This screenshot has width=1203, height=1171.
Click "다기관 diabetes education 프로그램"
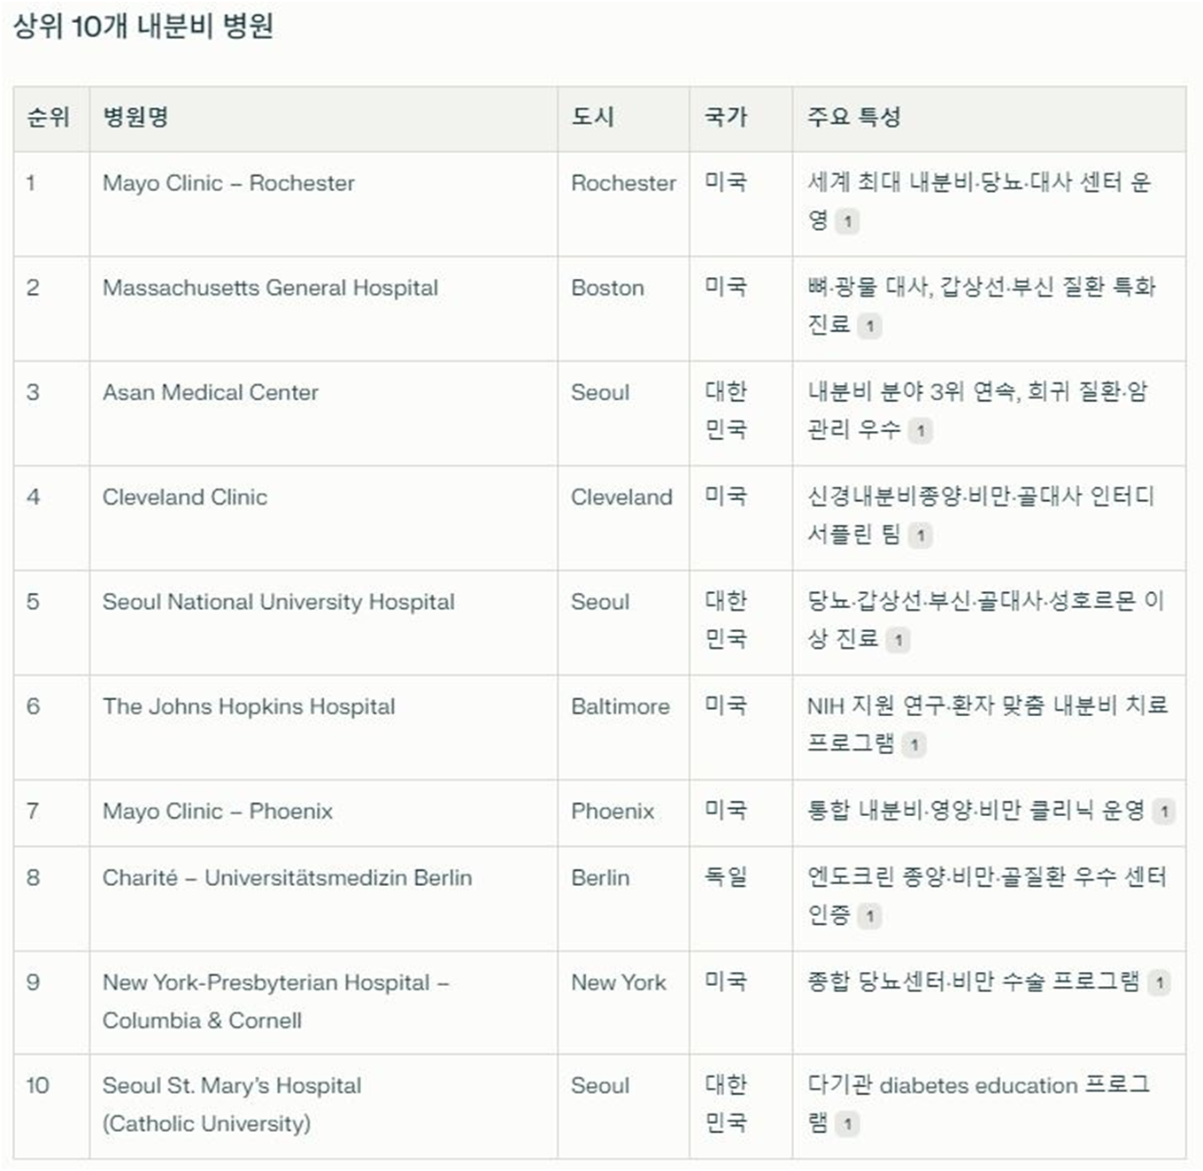pos(978,1104)
